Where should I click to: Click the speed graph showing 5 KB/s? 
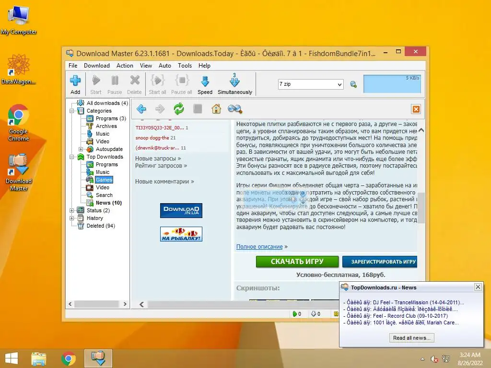pos(392,84)
